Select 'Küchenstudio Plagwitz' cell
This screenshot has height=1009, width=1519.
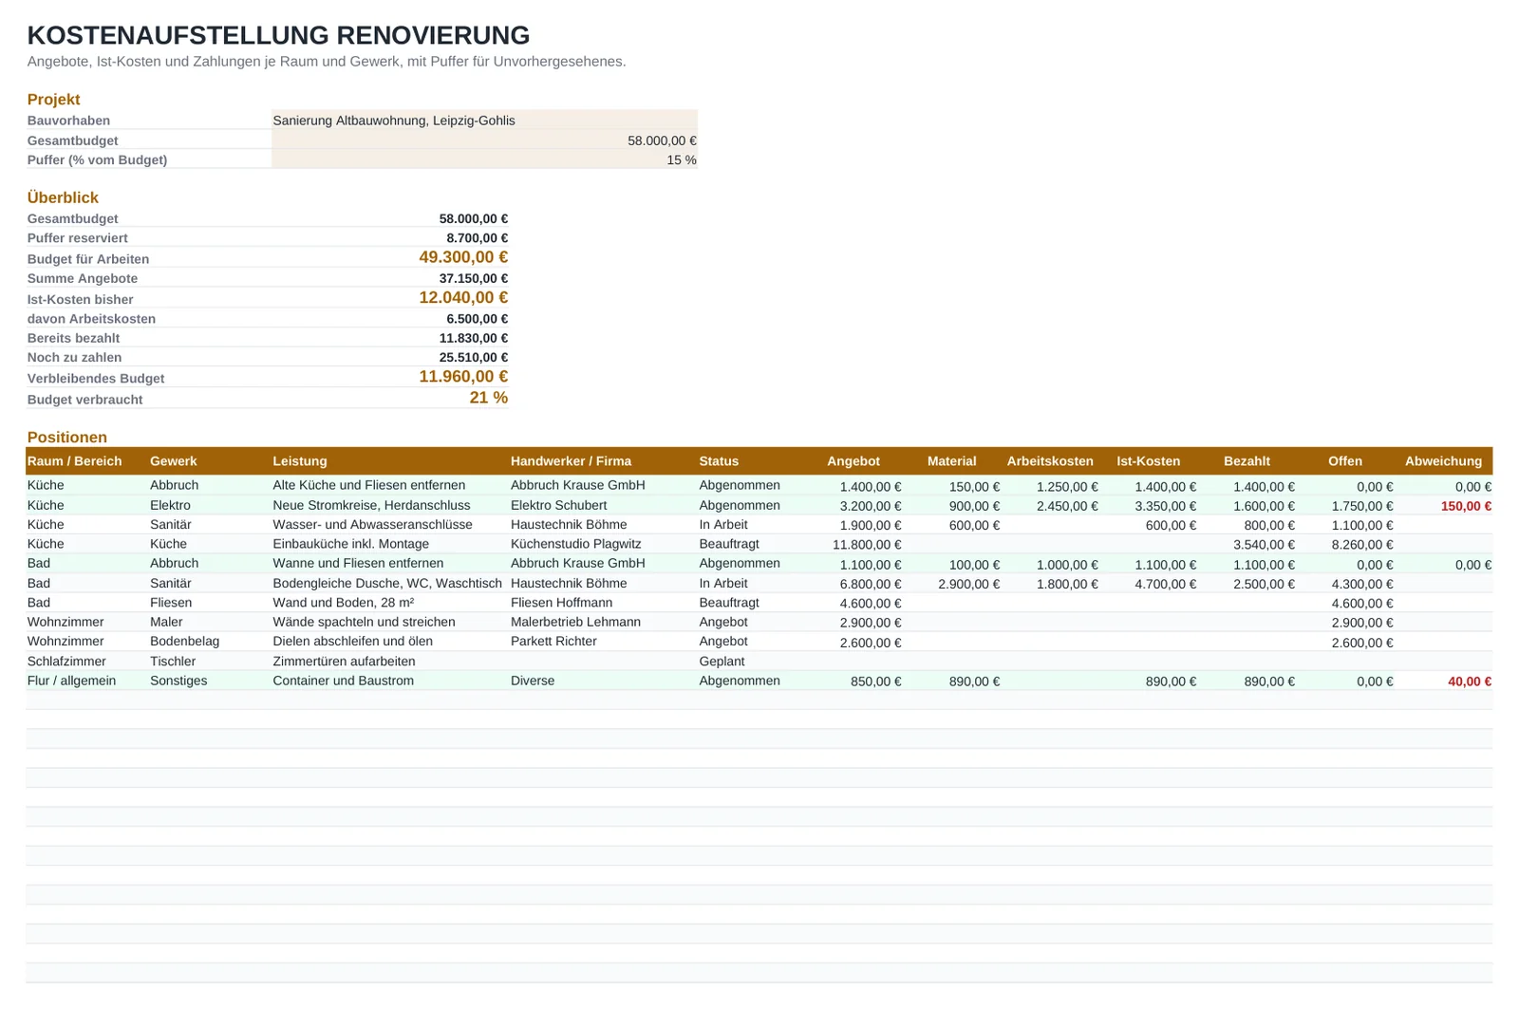pos(575,544)
